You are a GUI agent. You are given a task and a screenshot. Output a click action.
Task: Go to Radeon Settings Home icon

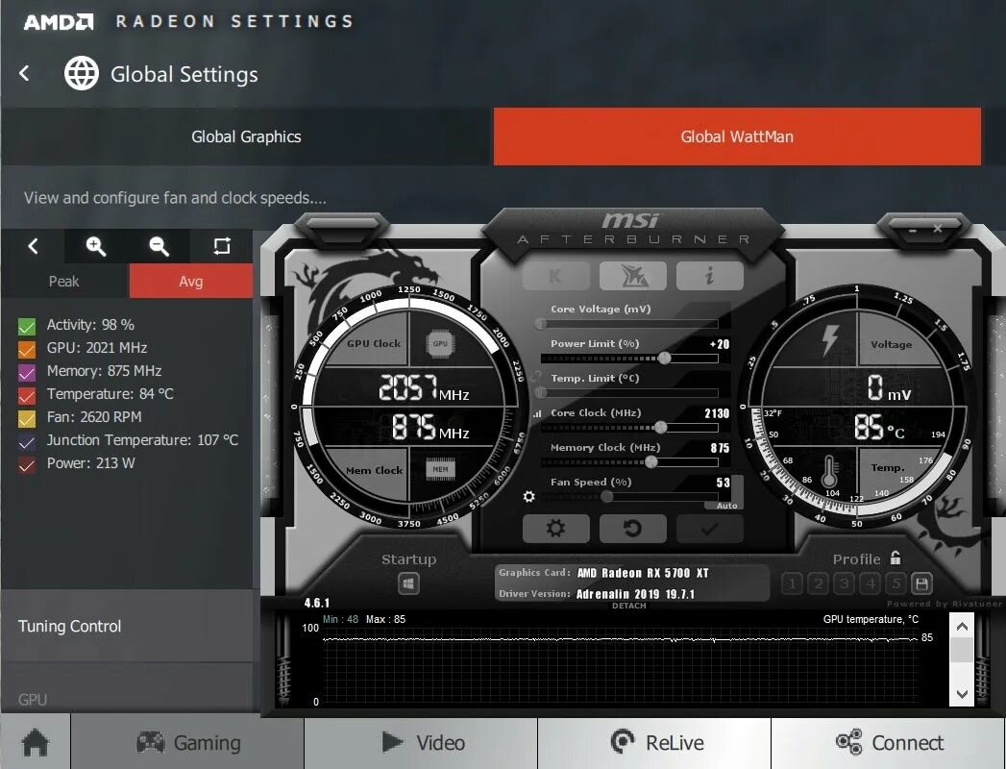point(36,743)
